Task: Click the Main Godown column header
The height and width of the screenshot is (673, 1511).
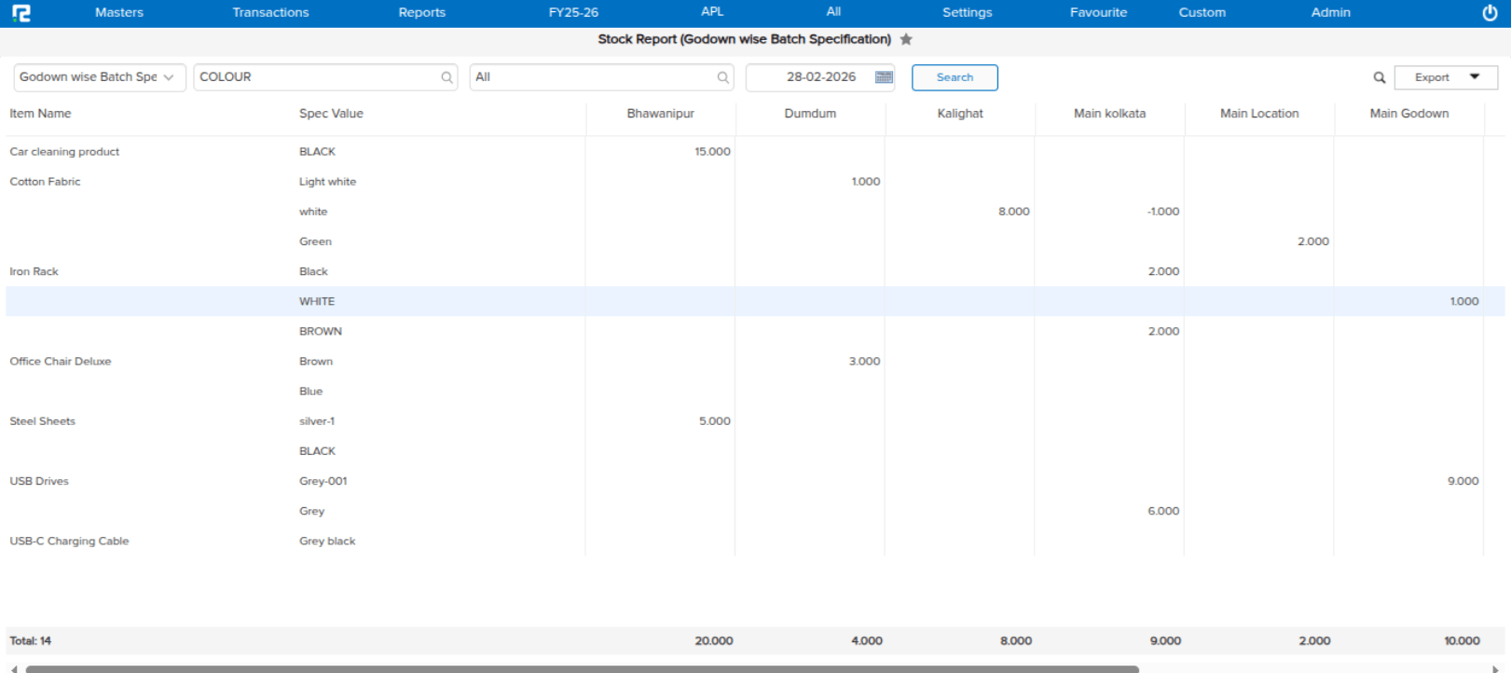Action: tap(1408, 114)
